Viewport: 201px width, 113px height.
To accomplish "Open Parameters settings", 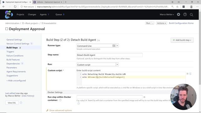I will (12, 68).
